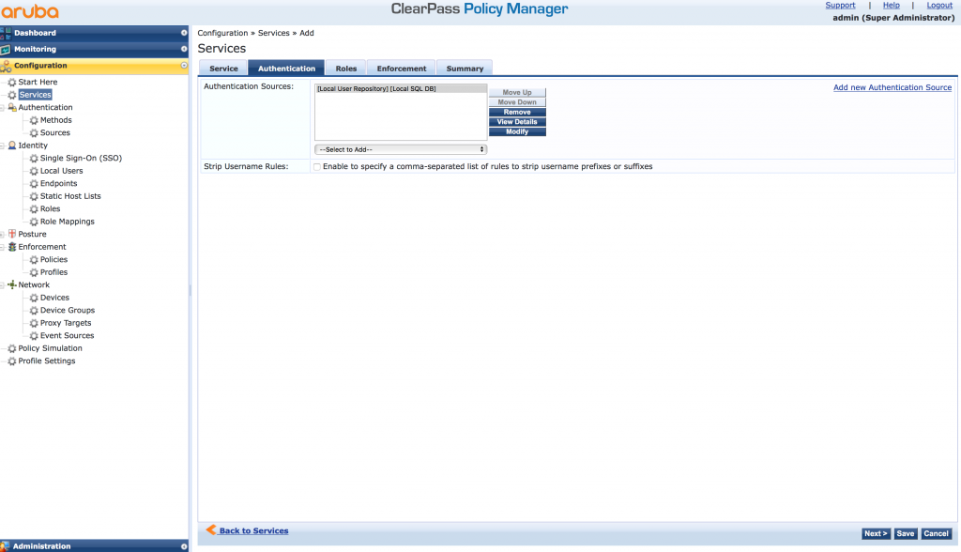Switch to the Summary tab
The image size is (961, 552).
465,69
